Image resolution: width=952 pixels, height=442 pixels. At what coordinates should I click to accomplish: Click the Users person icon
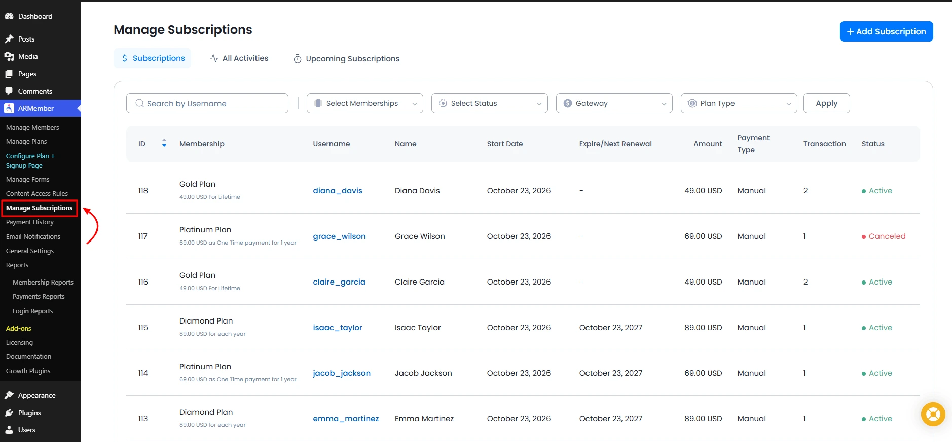9,430
